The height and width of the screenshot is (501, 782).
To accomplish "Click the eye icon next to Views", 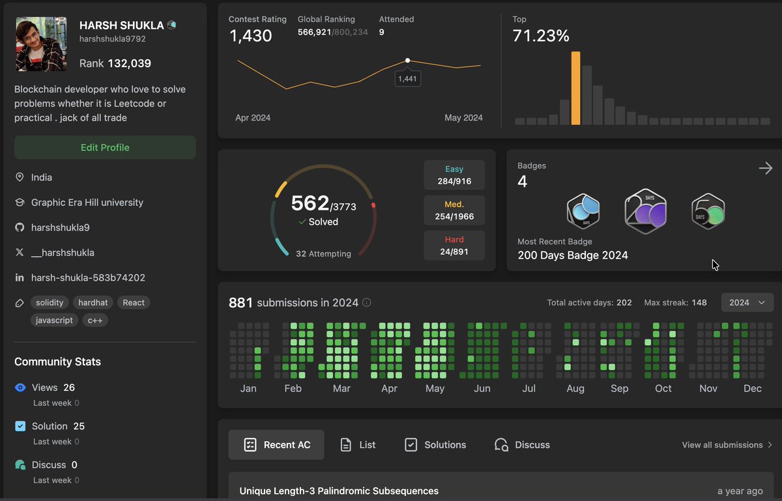I will pyautogui.click(x=20, y=388).
